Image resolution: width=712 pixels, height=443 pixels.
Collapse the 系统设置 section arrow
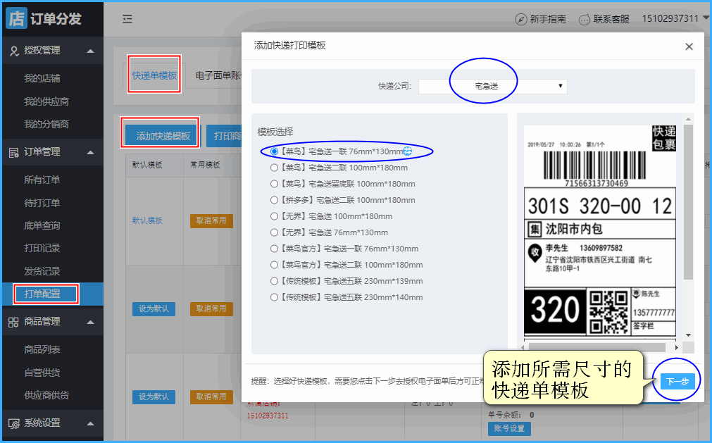(90, 423)
